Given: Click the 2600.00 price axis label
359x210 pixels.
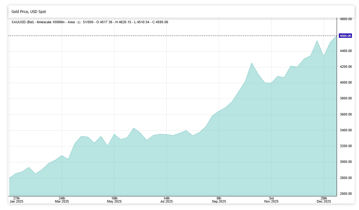Looking at the screenshot, I should tap(345, 194).
